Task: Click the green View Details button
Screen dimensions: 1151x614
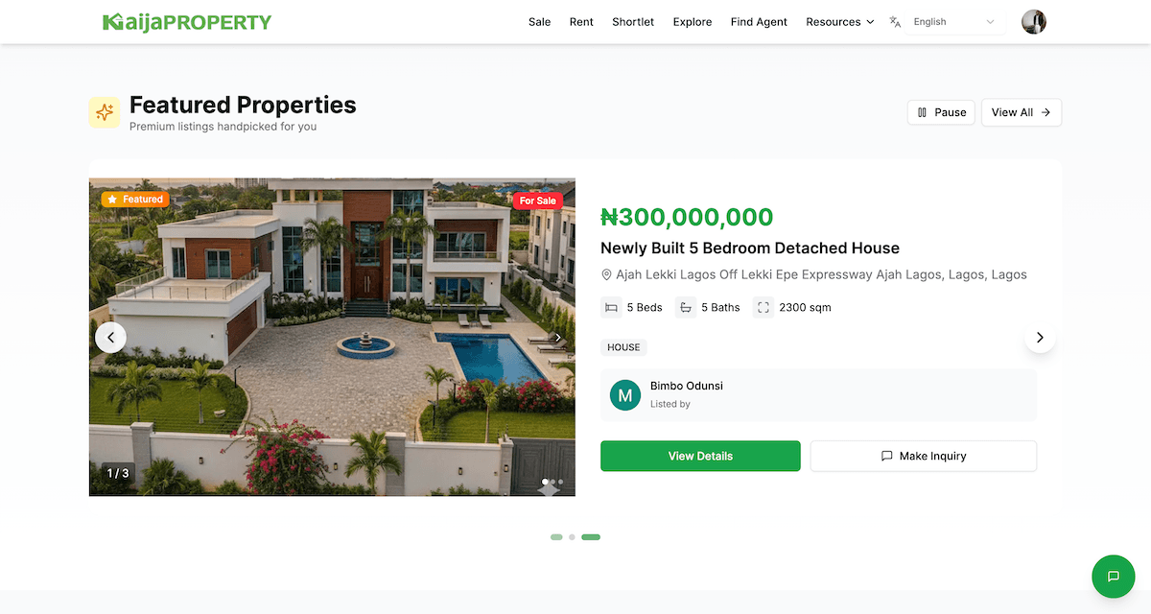Action: click(700, 456)
